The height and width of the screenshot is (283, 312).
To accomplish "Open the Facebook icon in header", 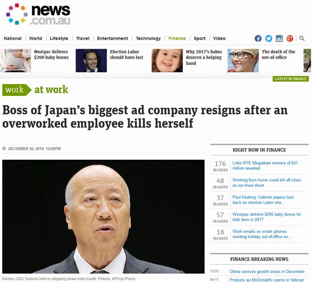I will pyautogui.click(x=258, y=38).
